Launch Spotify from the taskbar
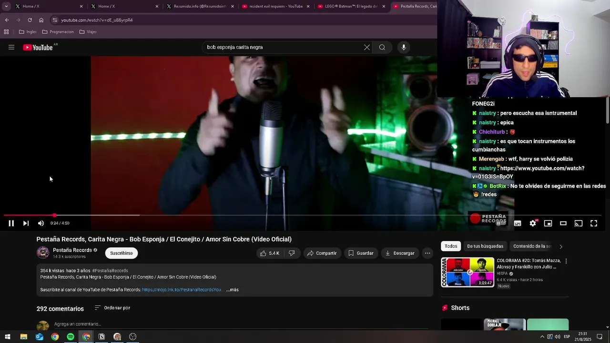 click(x=71, y=337)
